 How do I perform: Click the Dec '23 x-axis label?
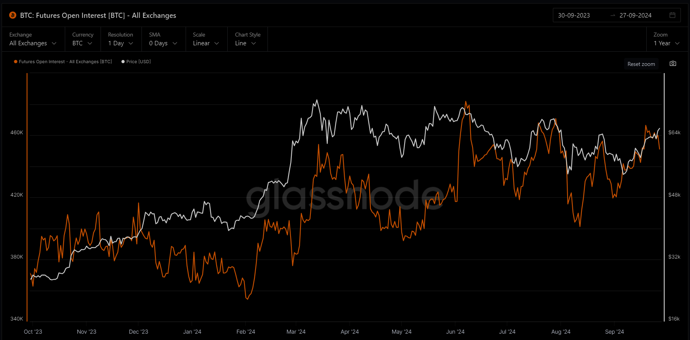click(138, 332)
